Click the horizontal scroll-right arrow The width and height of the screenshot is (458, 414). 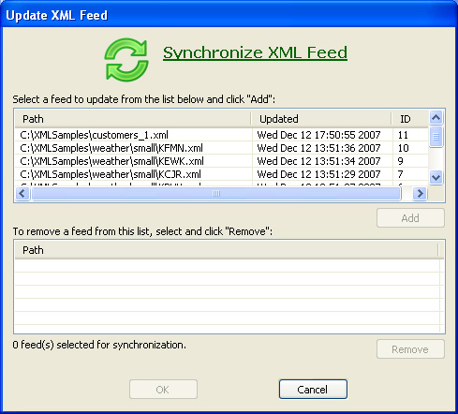(420, 194)
